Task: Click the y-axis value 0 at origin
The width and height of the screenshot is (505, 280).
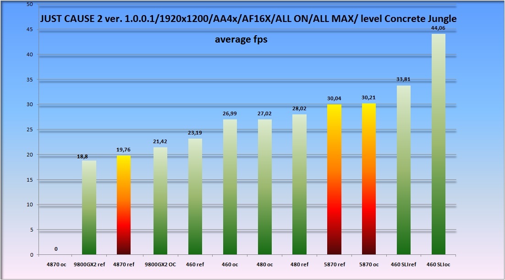Action: tap(32, 255)
